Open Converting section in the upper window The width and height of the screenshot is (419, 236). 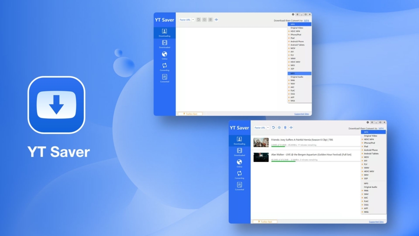pyautogui.click(x=164, y=67)
